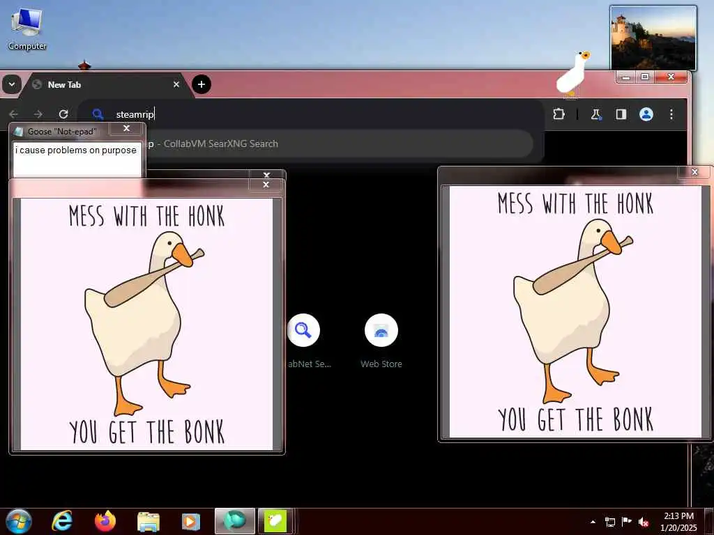Open the search shortcut on New Tab page
Screen dimensions: 714x535
[304, 329]
